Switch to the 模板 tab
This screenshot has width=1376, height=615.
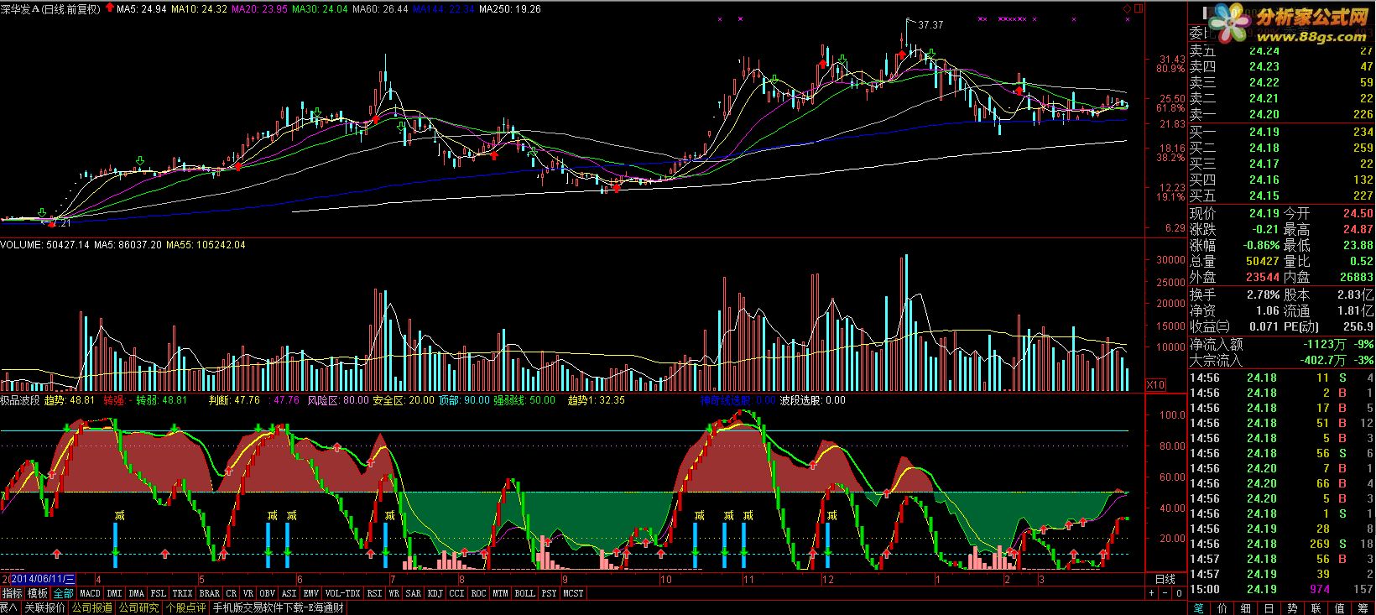[x=37, y=593]
